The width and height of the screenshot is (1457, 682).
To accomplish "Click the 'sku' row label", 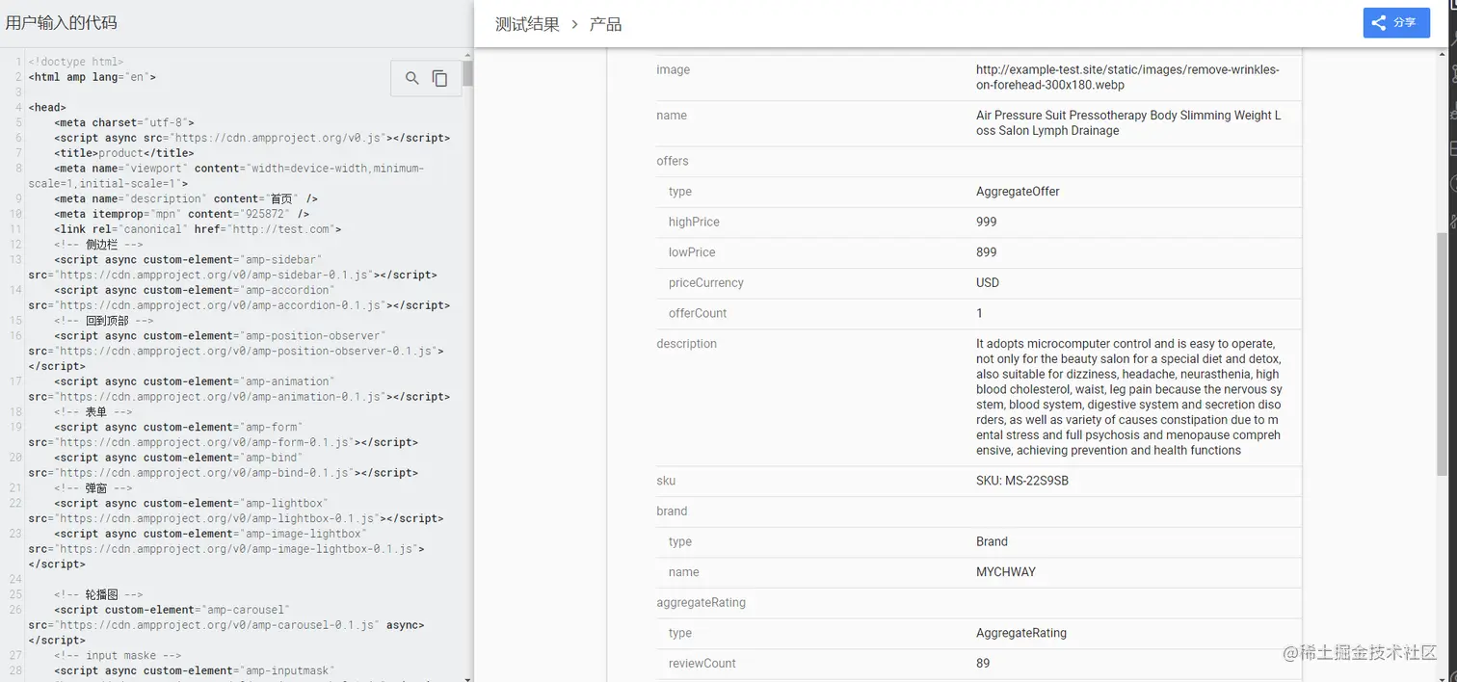I will [x=666, y=481].
